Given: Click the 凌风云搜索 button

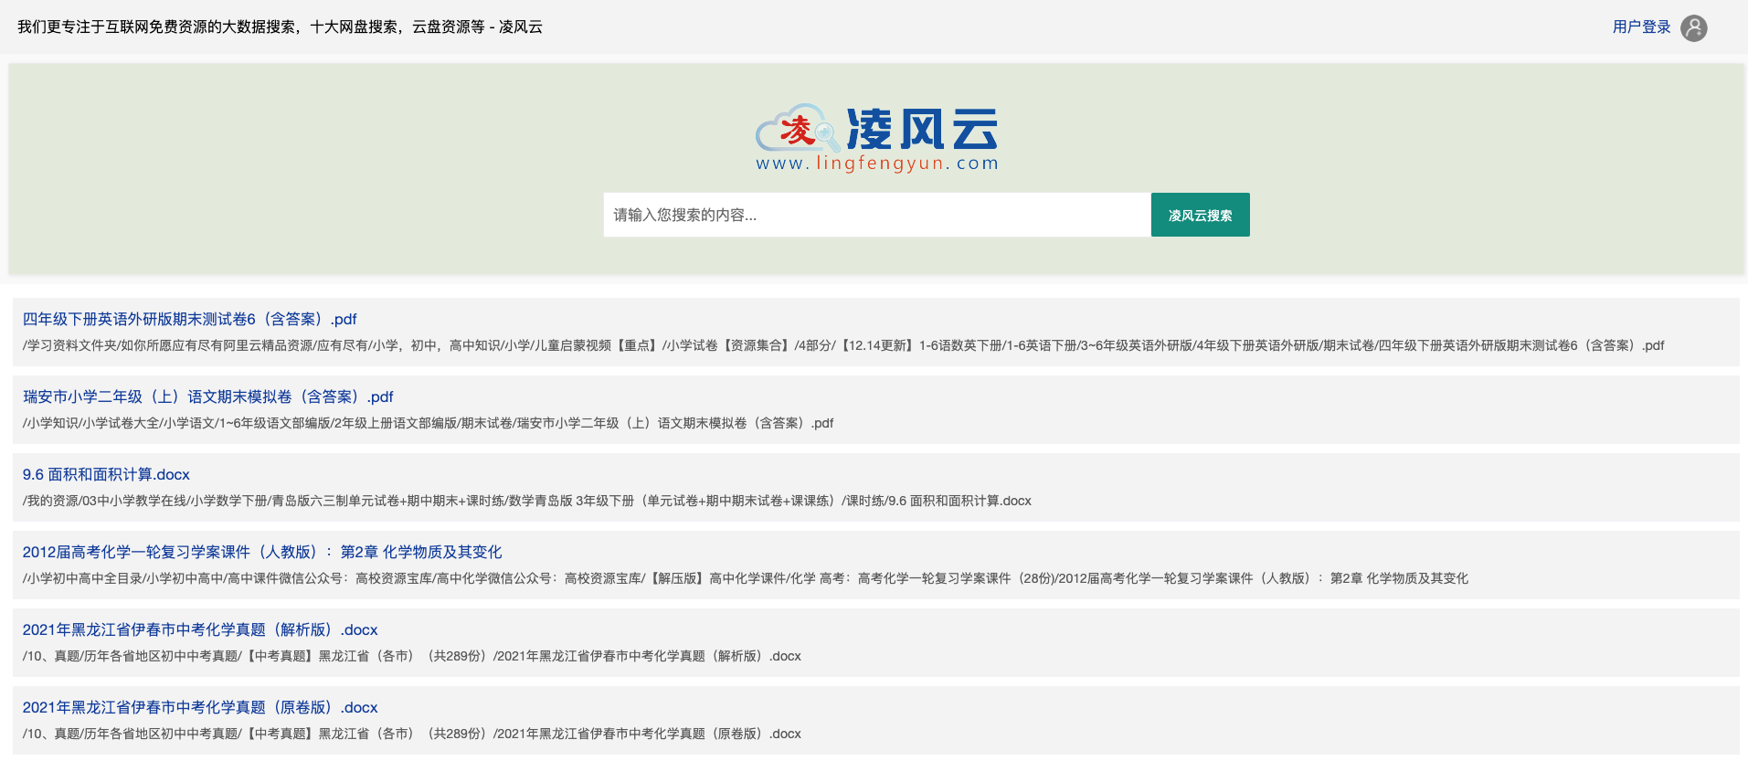Looking at the screenshot, I should tap(1200, 215).
